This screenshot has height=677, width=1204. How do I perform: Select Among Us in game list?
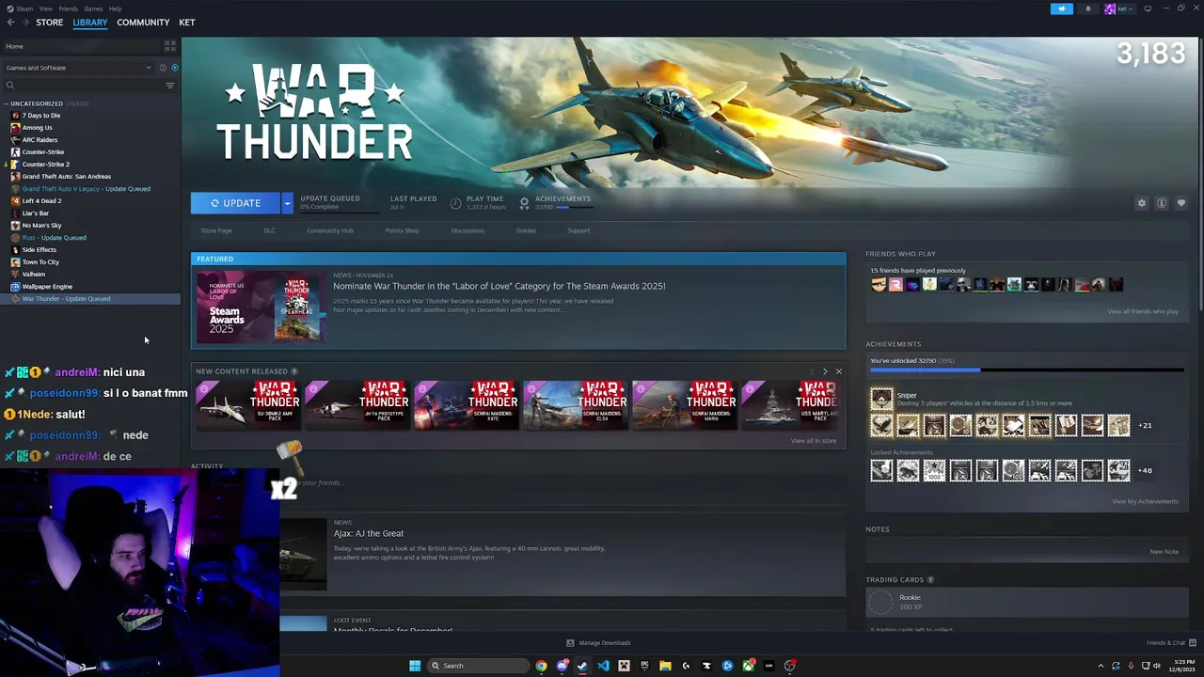[x=37, y=128]
